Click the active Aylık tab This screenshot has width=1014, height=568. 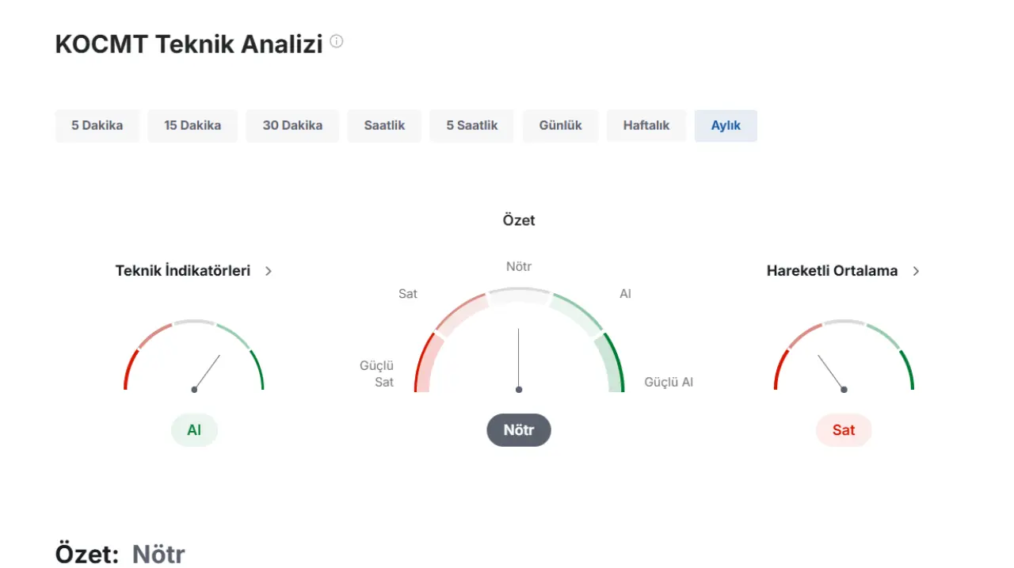[726, 125]
